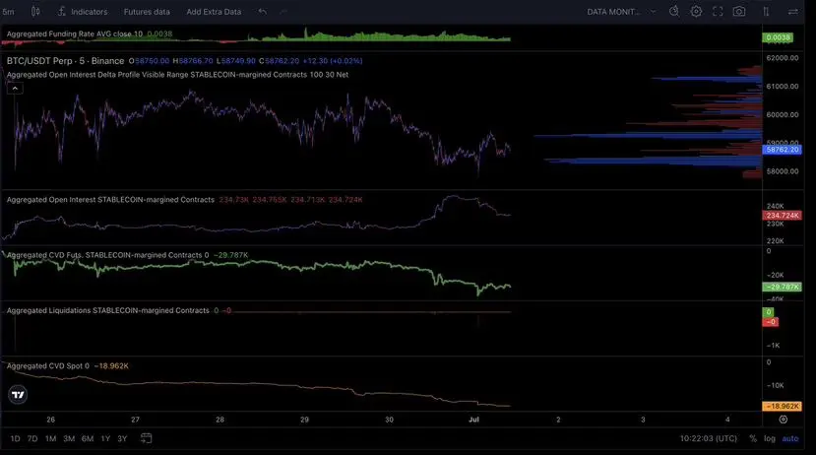Image resolution: width=816 pixels, height=455 pixels.
Task: Select the 1D time range
Action: tap(15, 438)
